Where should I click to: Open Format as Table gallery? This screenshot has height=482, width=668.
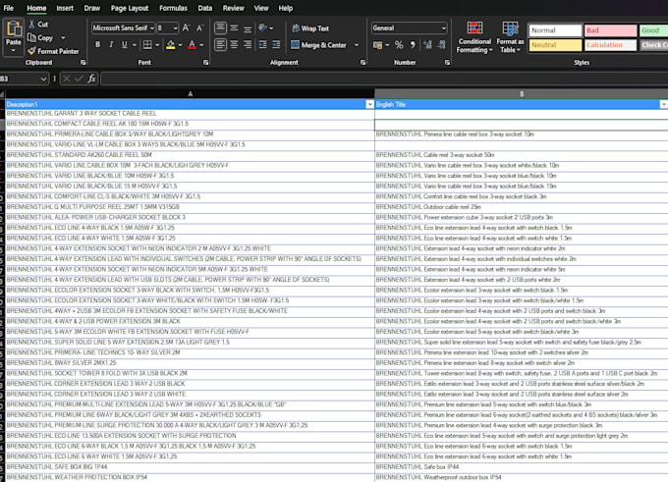(510, 38)
